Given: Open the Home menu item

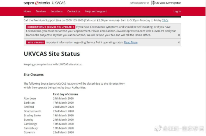Looking at the screenshot, I should point(27,11).
